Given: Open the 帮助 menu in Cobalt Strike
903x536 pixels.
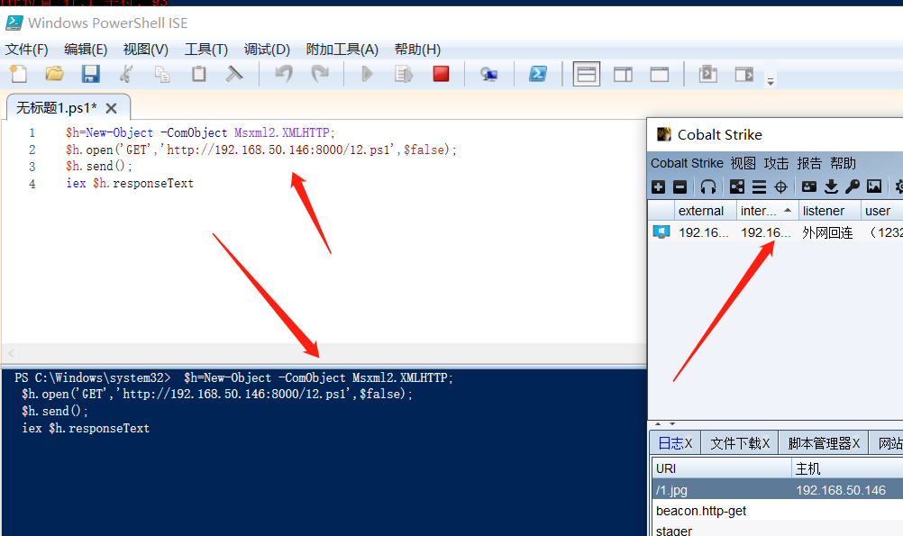Looking at the screenshot, I should (x=844, y=164).
